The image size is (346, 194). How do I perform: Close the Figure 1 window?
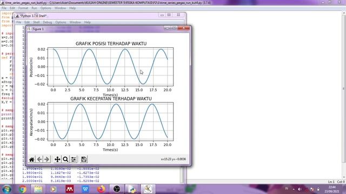184,28
